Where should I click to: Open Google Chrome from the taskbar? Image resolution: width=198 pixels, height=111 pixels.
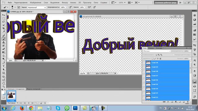(x=31, y=108)
